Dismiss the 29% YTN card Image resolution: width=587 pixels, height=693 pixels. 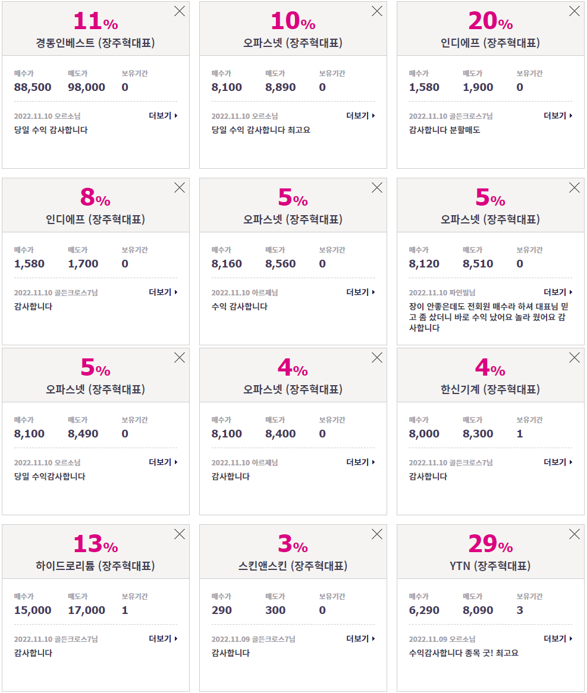click(574, 534)
